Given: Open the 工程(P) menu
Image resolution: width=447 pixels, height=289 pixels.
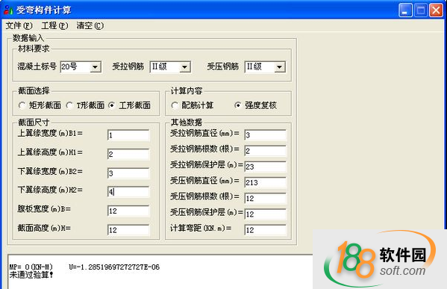Looking at the screenshot, I should tap(54, 25).
